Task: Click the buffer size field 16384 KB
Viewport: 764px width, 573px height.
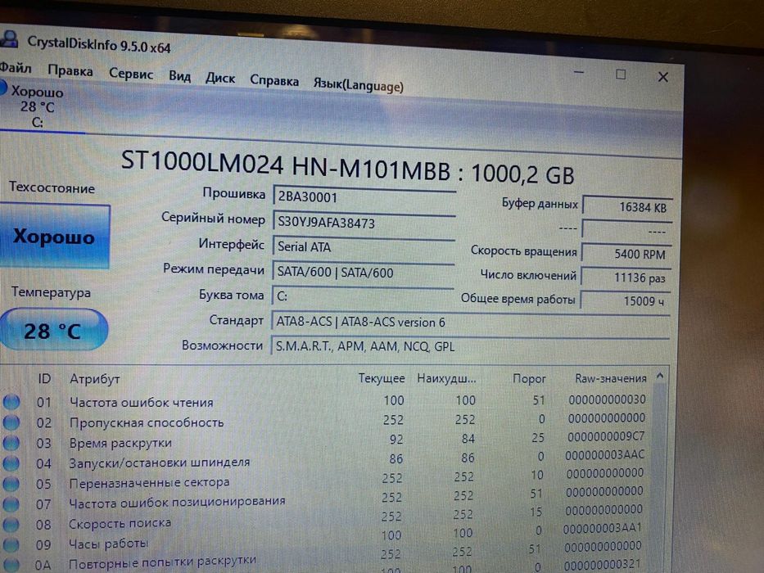Action: tap(627, 207)
